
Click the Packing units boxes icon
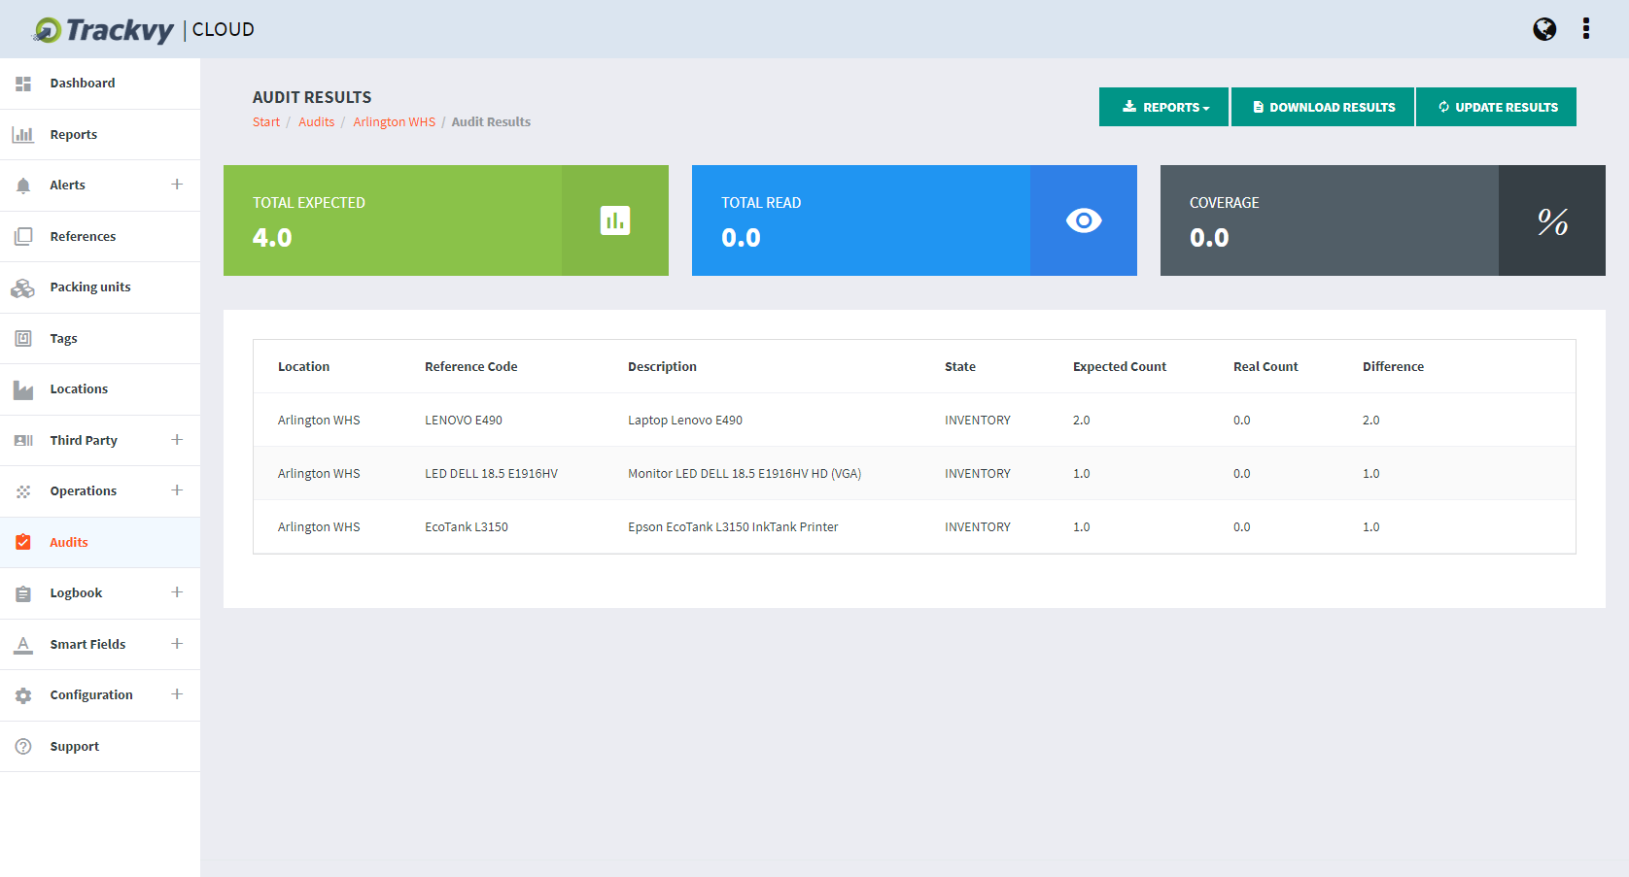(x=23, y=287)
